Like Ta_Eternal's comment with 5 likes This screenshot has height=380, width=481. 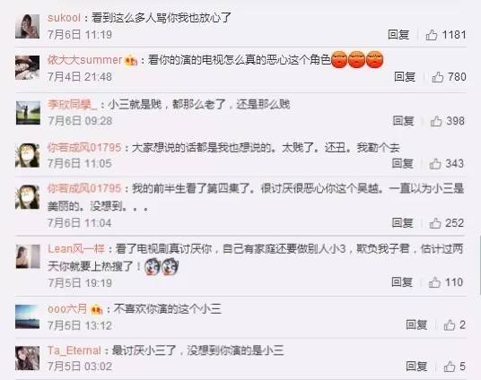450,367
